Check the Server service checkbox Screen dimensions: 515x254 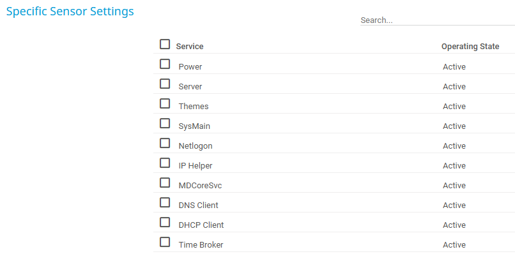click(165, 84)
